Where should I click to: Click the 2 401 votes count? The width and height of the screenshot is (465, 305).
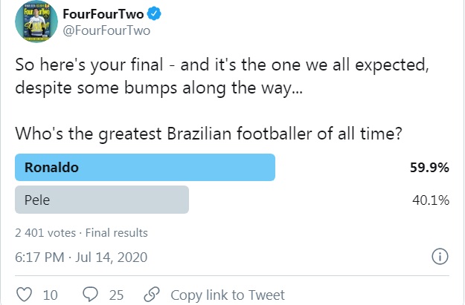pyautogui.click(x=45, y=232)
